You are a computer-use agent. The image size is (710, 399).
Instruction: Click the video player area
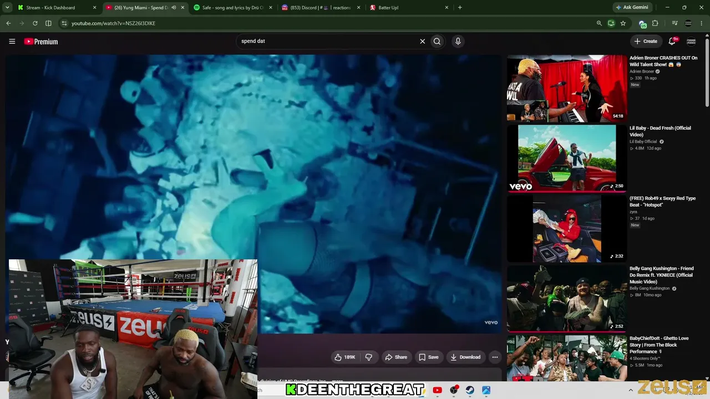point(253,194)
